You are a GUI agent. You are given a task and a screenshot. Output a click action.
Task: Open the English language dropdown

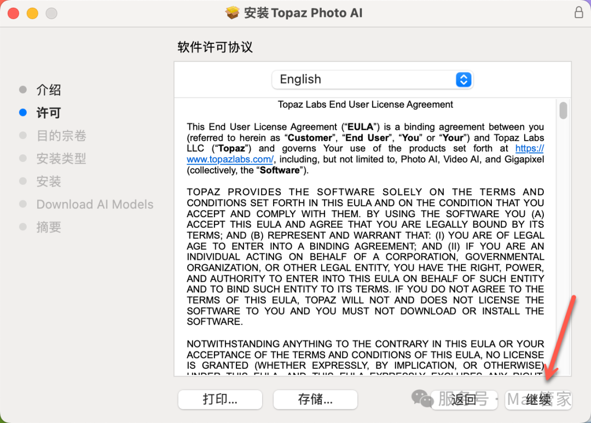(372, 79)
